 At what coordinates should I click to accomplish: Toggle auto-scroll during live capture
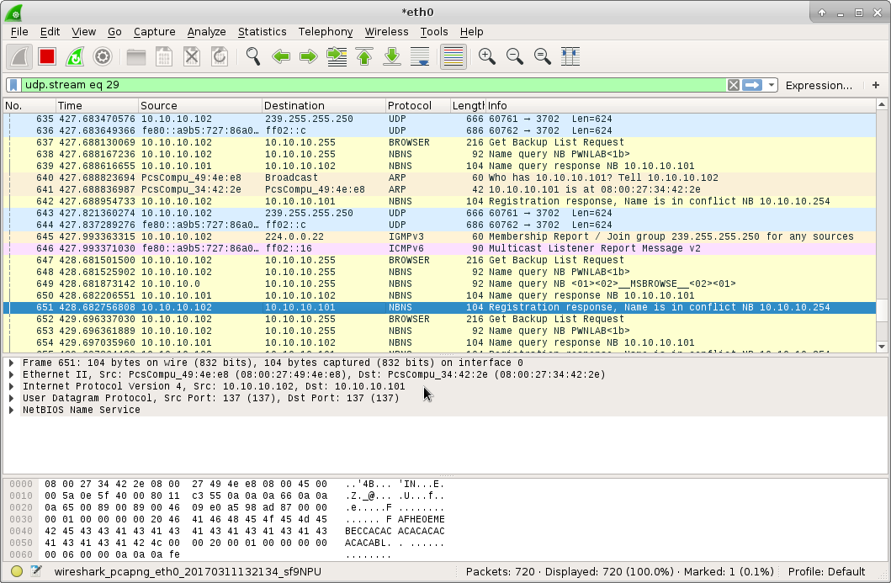click(420, 57)
